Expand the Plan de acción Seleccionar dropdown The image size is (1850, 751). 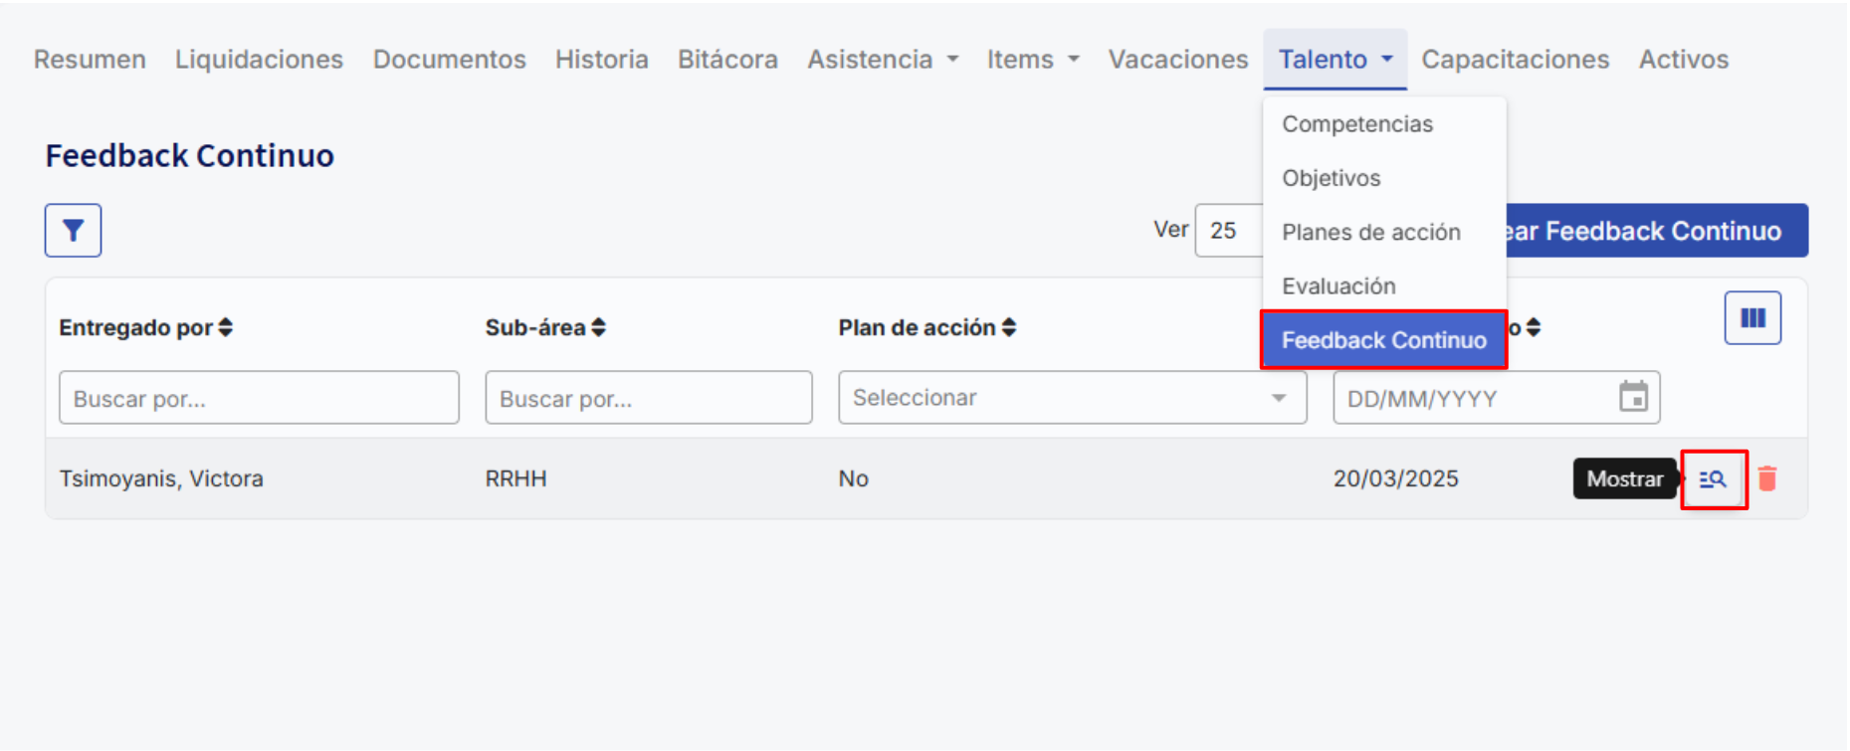(1072, 398)
